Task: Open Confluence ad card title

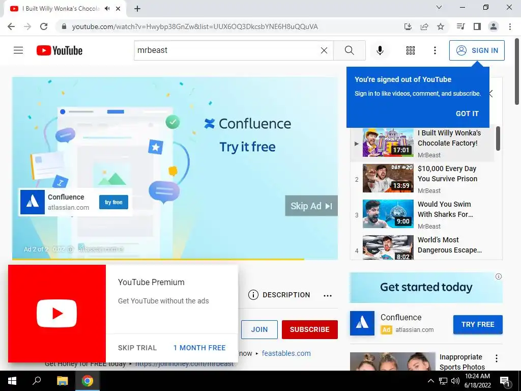Action: [x=66, y=197]
